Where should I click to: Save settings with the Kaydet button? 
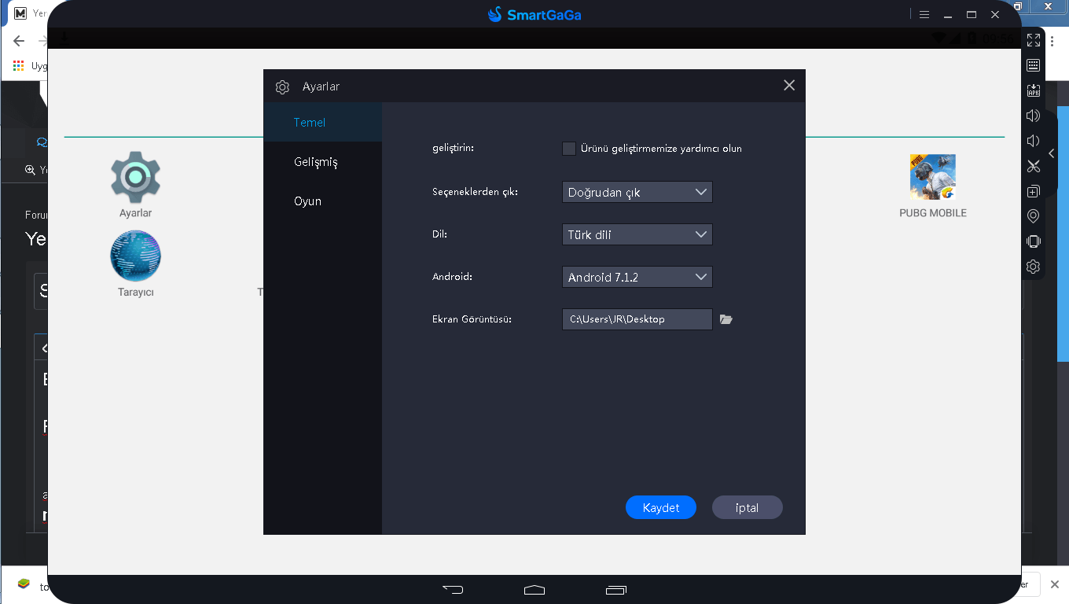coord(661,507)
